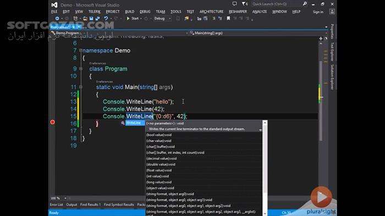This screenshot has width=385, height=216.
Task: Click the uncomment selection toolbar icon
Action: point(220,18)
